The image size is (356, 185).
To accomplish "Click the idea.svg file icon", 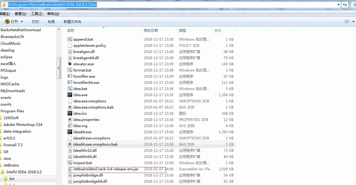I will pyautogui.click(x=70, y=126).
